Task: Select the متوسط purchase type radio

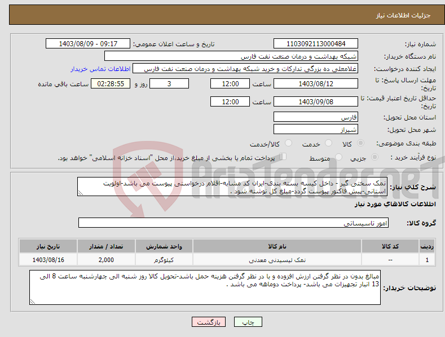Action: 338,157
